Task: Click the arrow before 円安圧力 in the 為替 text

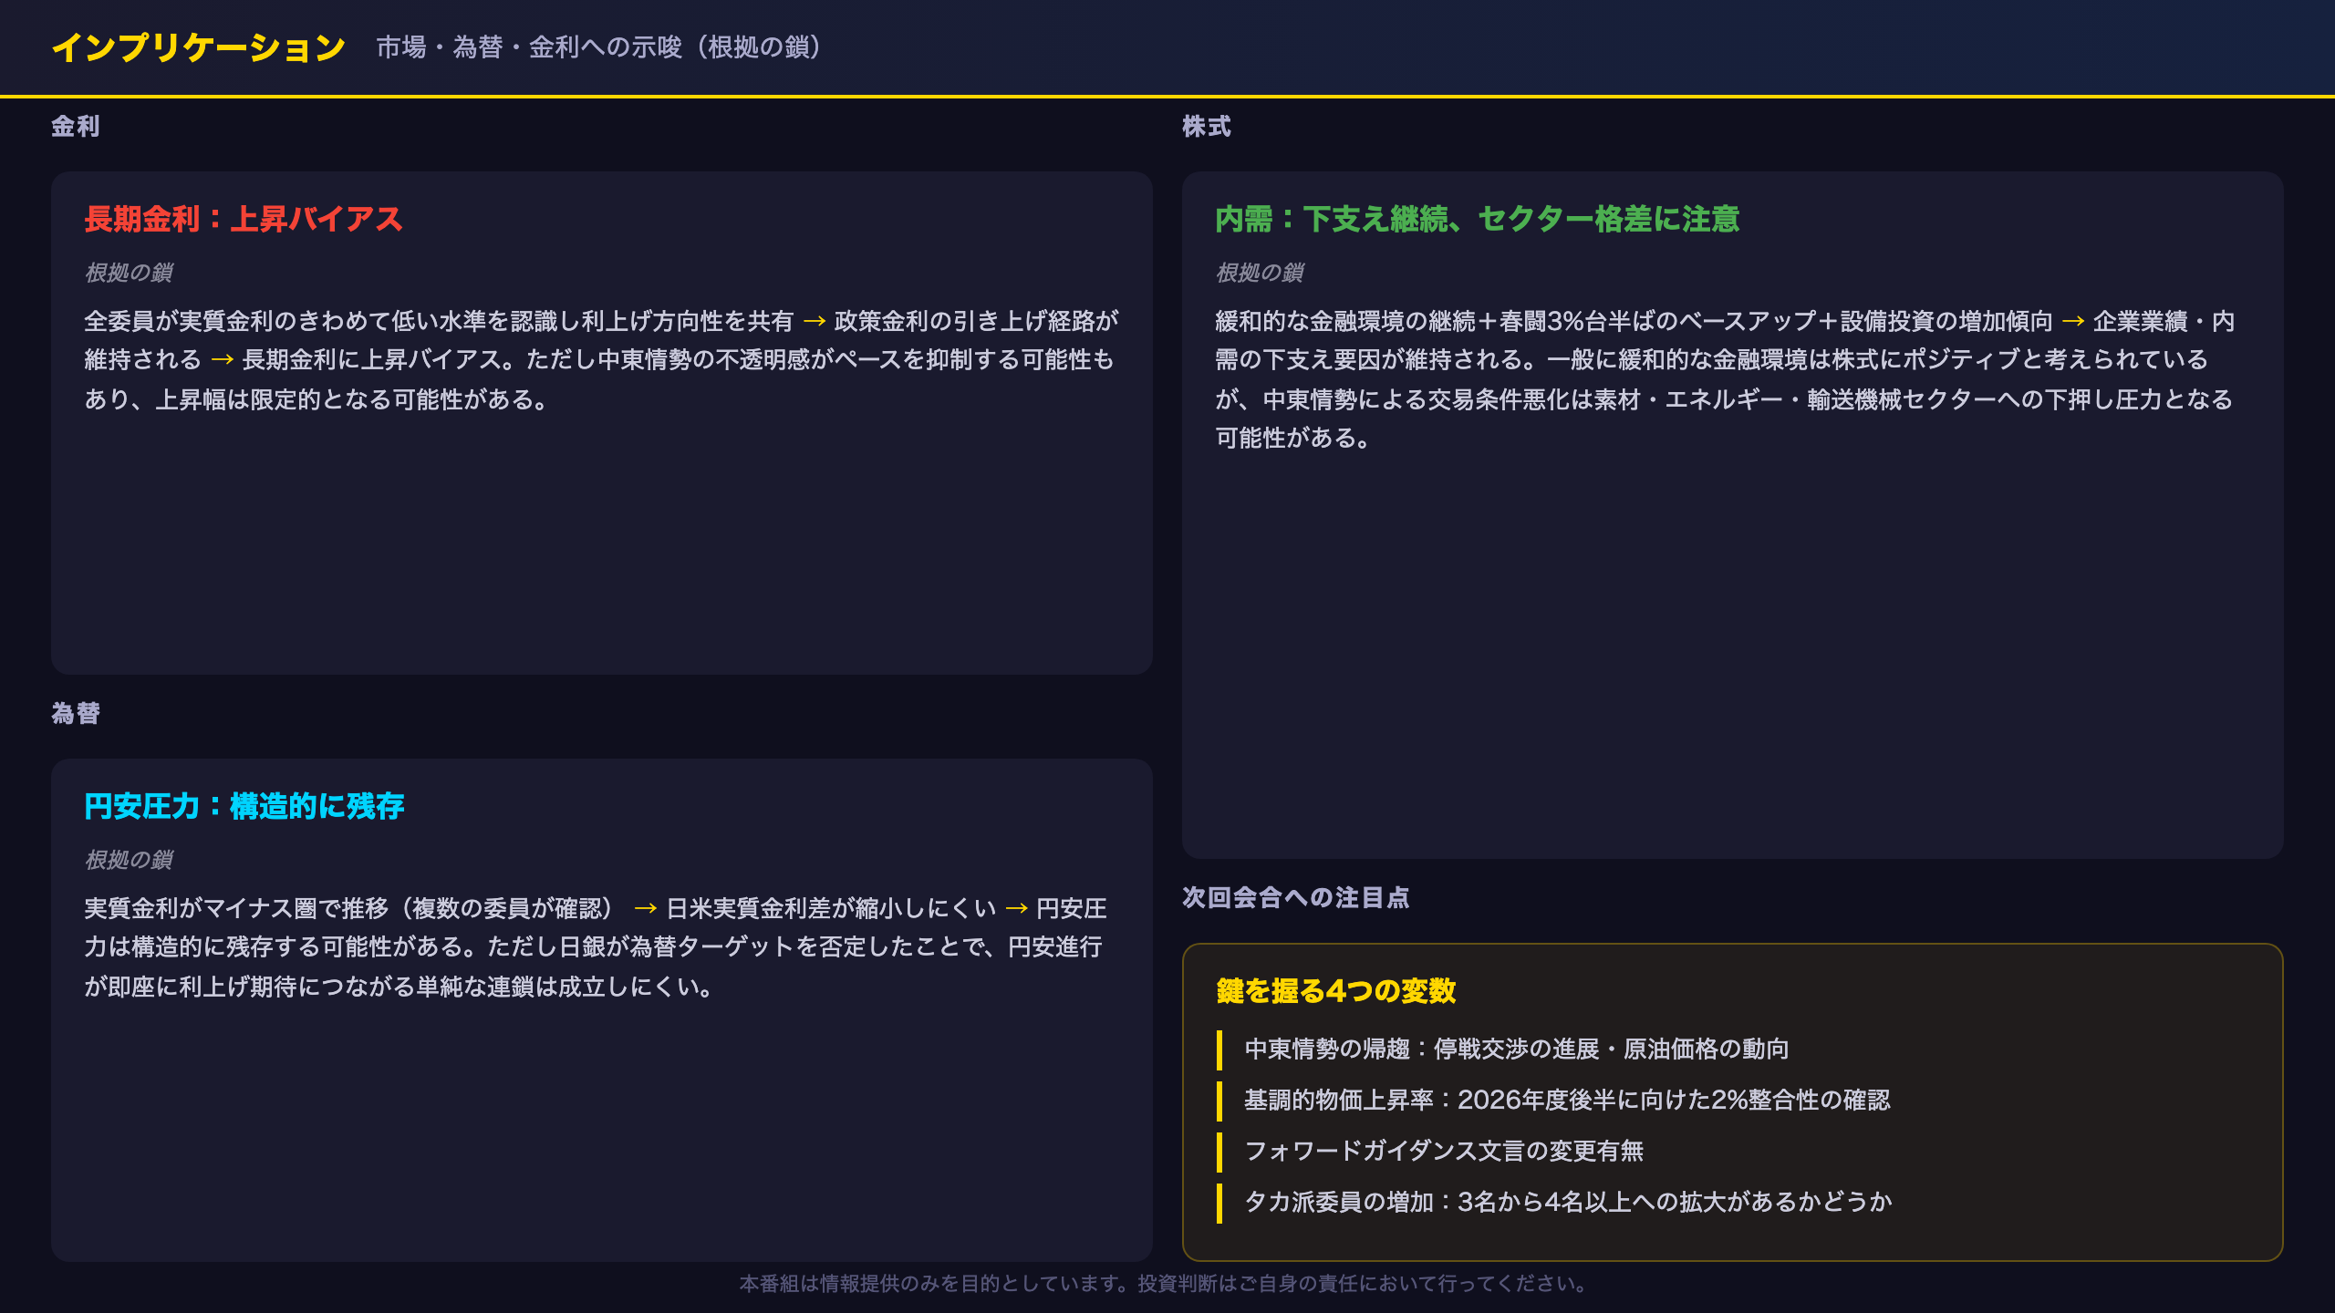Action: tap(1016, 909)
